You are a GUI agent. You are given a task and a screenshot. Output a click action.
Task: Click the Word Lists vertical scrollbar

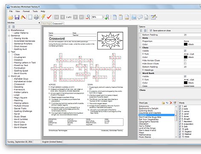pos(176,122)
